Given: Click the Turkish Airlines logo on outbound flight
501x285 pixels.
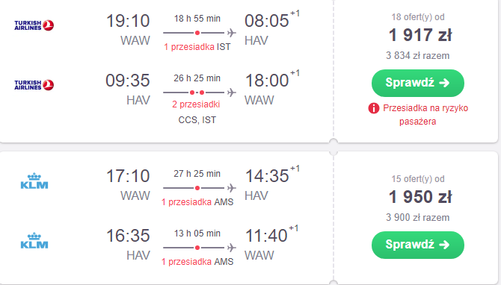Looking at the screenshot, I should point(34,25).
